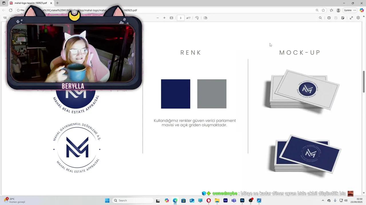Screen dimensions: 366x205
Task: Open OBS Studio on the taskbar
Action: (251, 200)
